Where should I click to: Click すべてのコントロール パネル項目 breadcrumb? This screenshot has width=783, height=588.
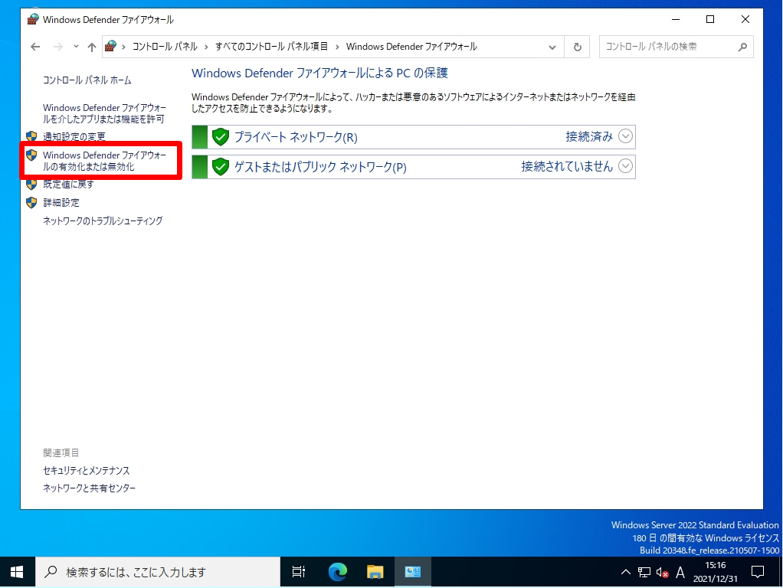coord(272,47)
